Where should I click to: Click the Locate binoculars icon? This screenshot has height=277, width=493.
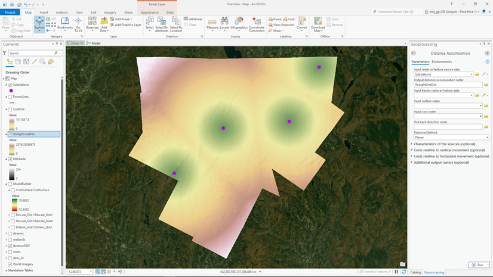click(224, 21)
